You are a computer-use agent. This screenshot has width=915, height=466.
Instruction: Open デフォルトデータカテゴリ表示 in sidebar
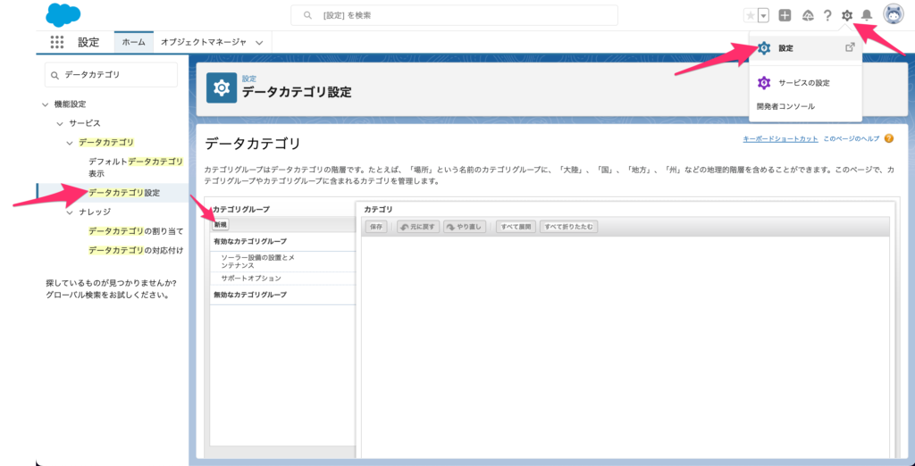[136, 168]
